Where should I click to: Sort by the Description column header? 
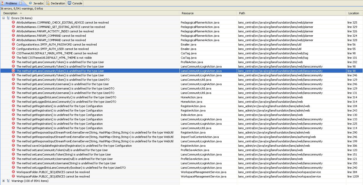tap(10, 13)
